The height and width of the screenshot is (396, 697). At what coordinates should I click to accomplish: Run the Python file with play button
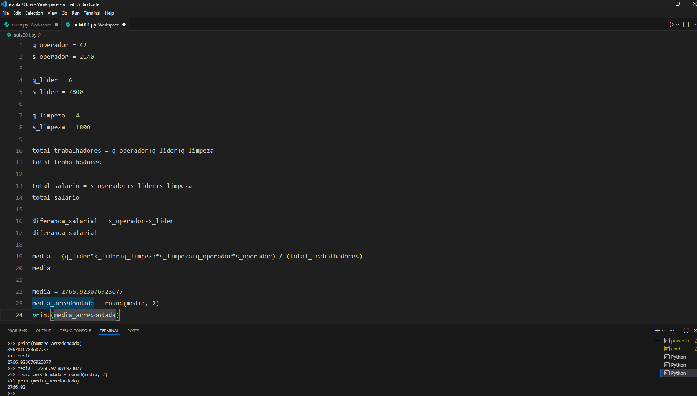671,25
